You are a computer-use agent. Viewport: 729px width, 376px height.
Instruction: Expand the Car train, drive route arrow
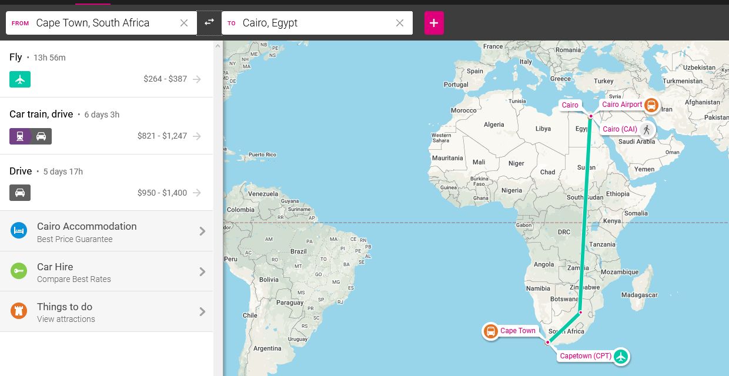click(196, 136)
